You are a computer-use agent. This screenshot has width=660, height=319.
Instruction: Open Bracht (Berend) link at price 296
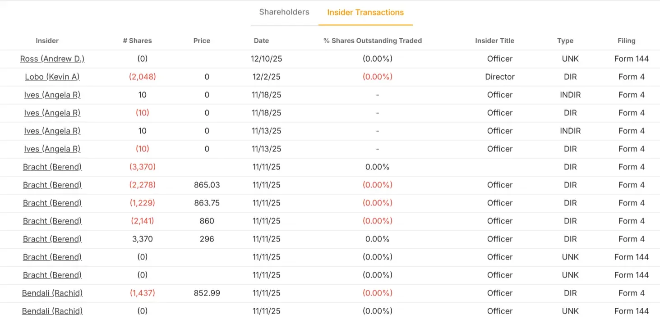pyautogui.click(x=52, y=239)
